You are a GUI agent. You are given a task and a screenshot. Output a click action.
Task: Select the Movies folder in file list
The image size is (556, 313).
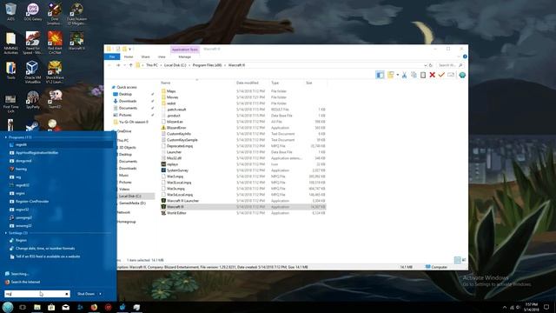172,97
